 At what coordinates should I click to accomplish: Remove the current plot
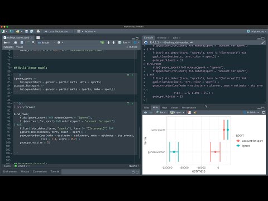189,112
